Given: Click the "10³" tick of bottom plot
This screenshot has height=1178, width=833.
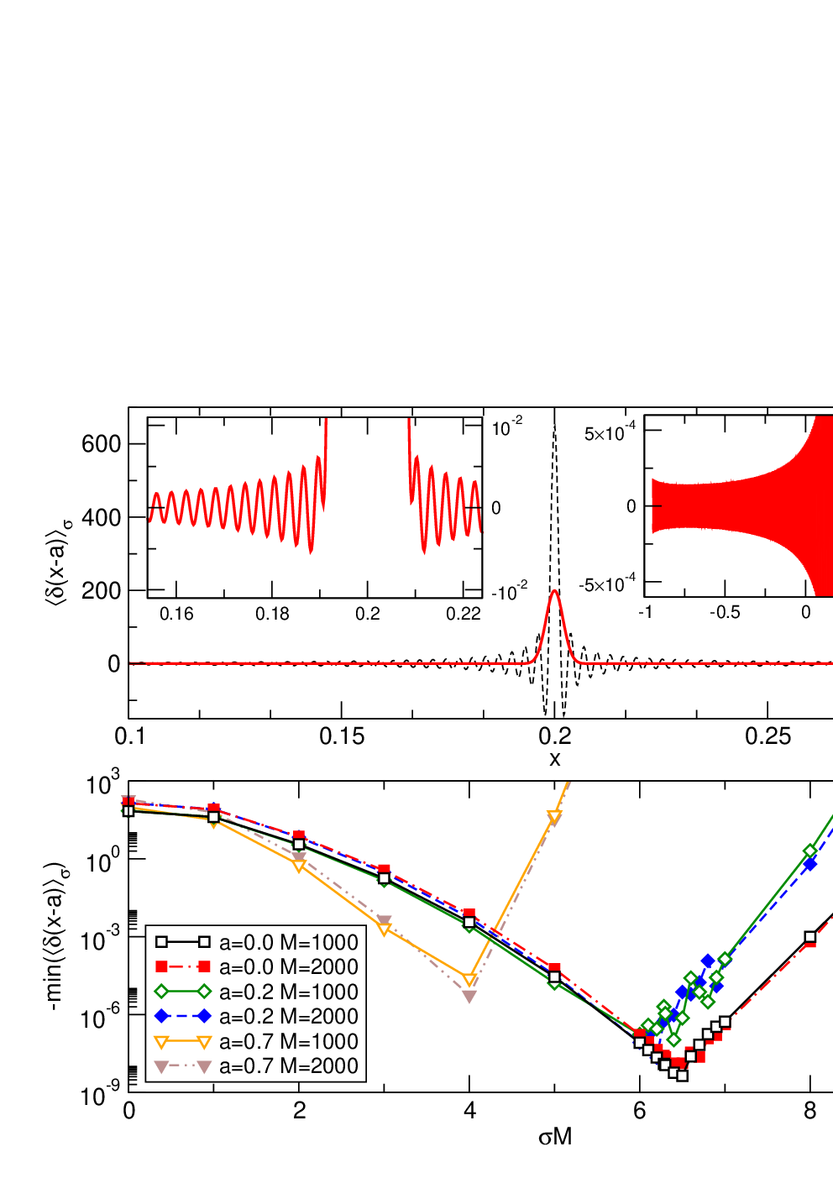Looking at the screenshot, I should (x=103, y=783).
